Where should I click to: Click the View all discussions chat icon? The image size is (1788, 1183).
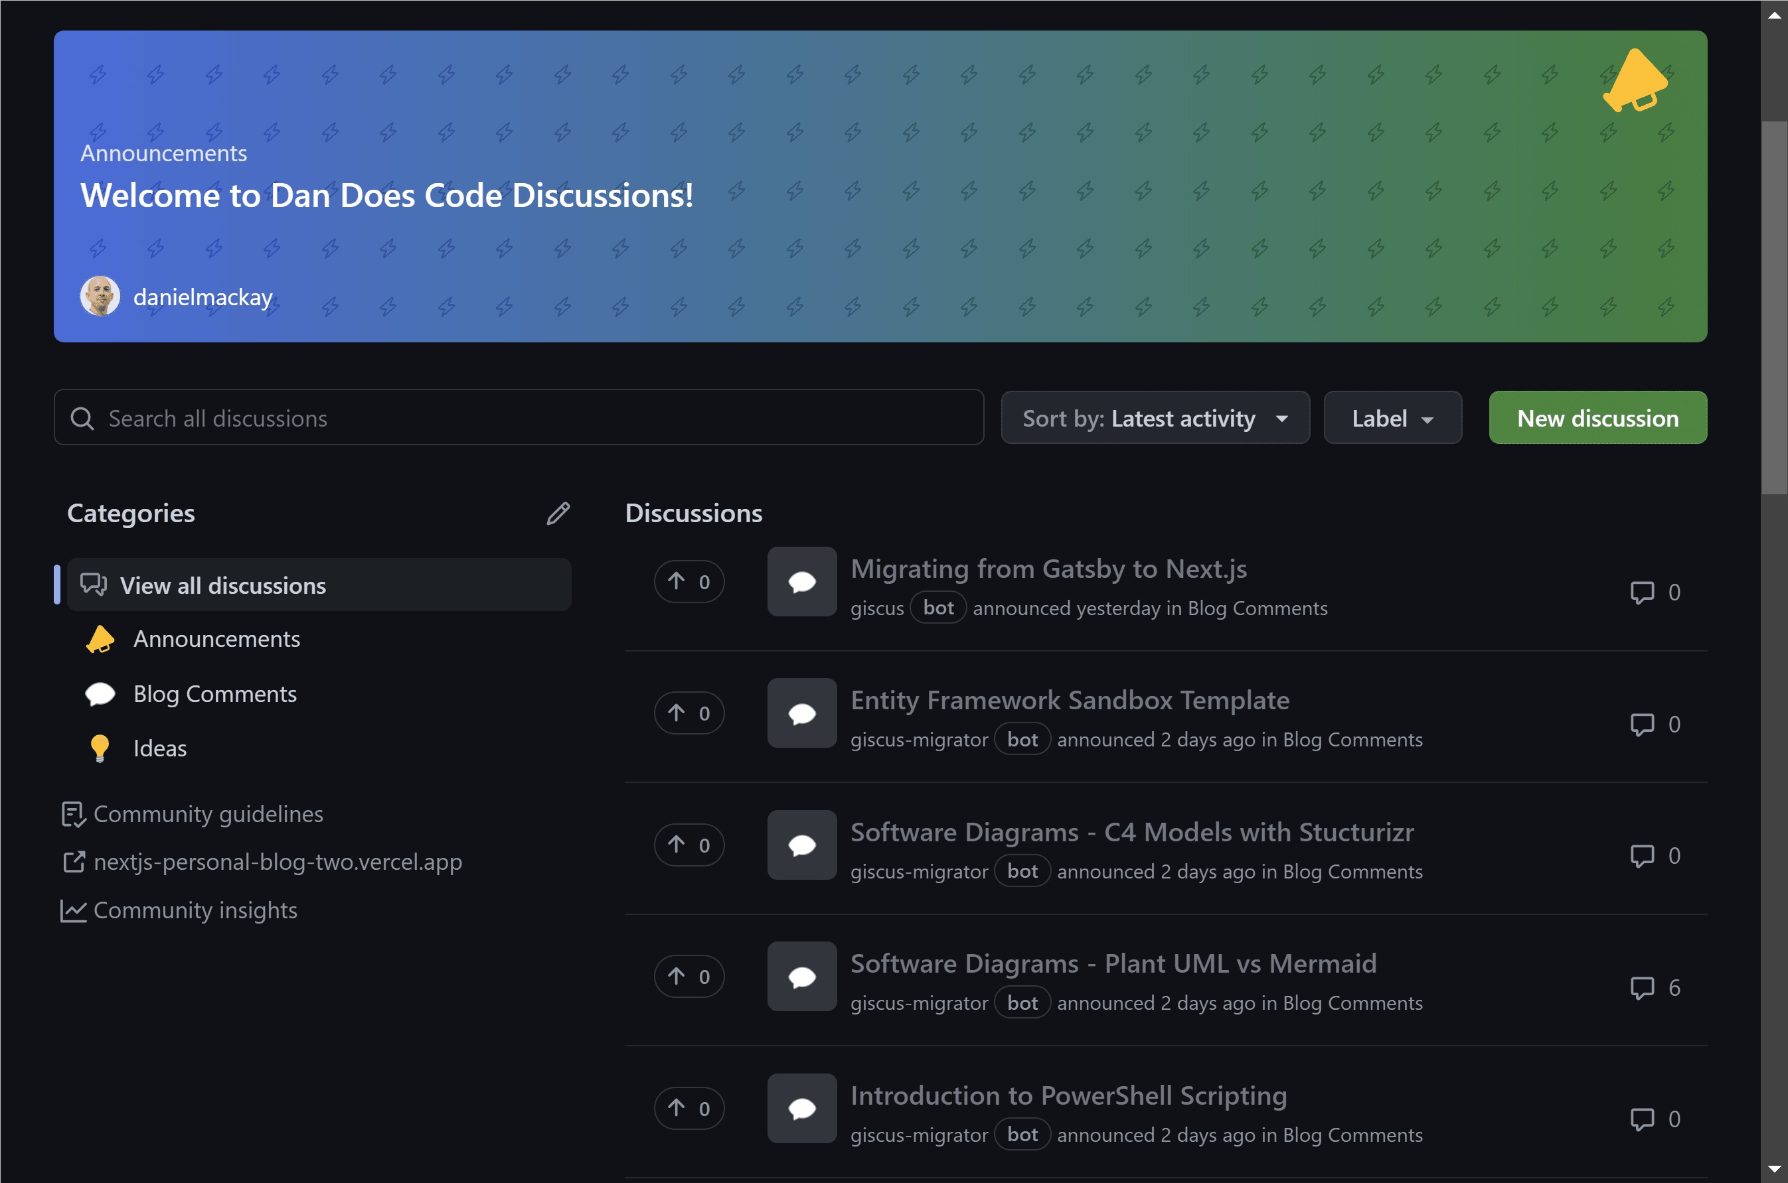94,585
